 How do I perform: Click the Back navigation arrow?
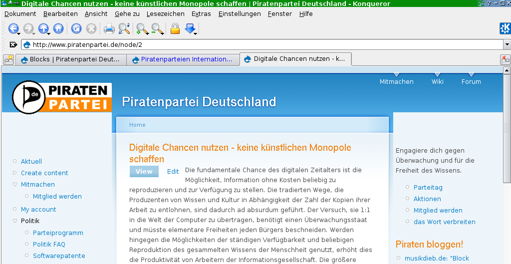(13, 29)
